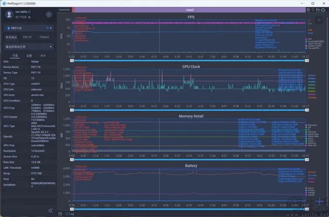
Task: Open the saved records folder icon
Action: coord(318,10)
